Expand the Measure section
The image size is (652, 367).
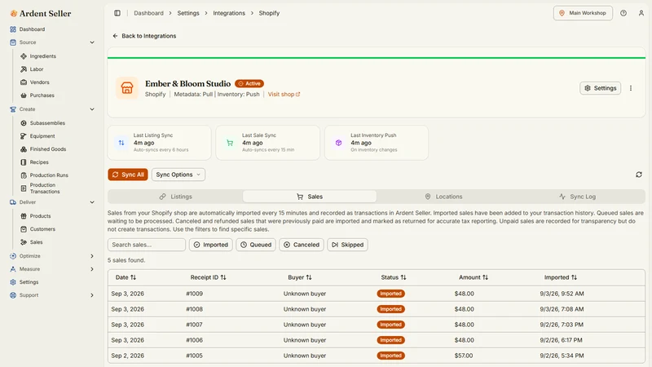point(92,269)
